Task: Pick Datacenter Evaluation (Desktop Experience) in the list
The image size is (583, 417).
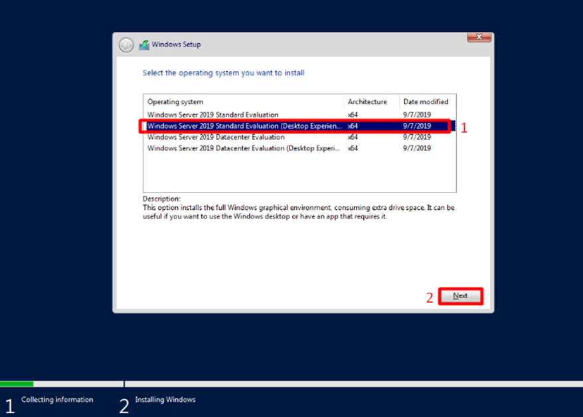Action: 244,148
